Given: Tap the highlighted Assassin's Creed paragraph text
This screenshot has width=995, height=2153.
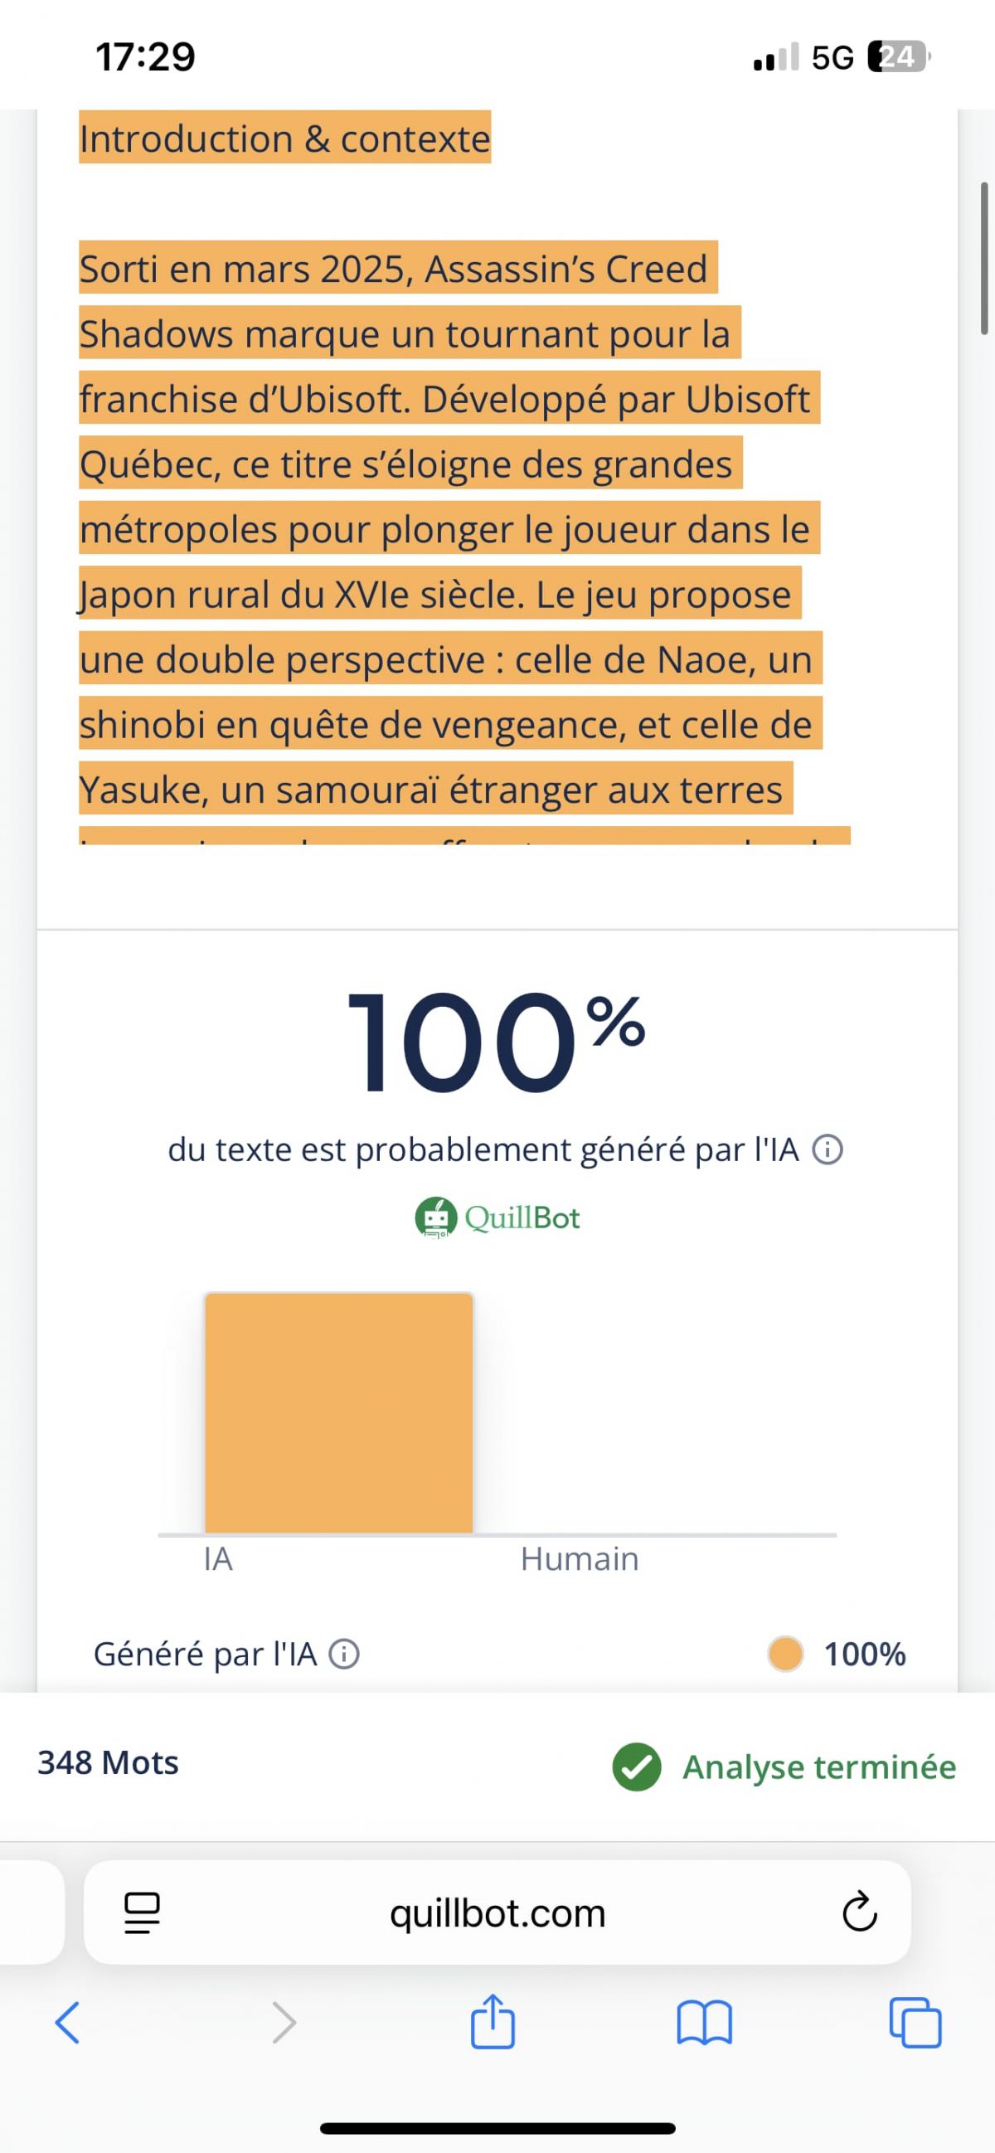Looking at the screenshot, I should click(443, 529).
